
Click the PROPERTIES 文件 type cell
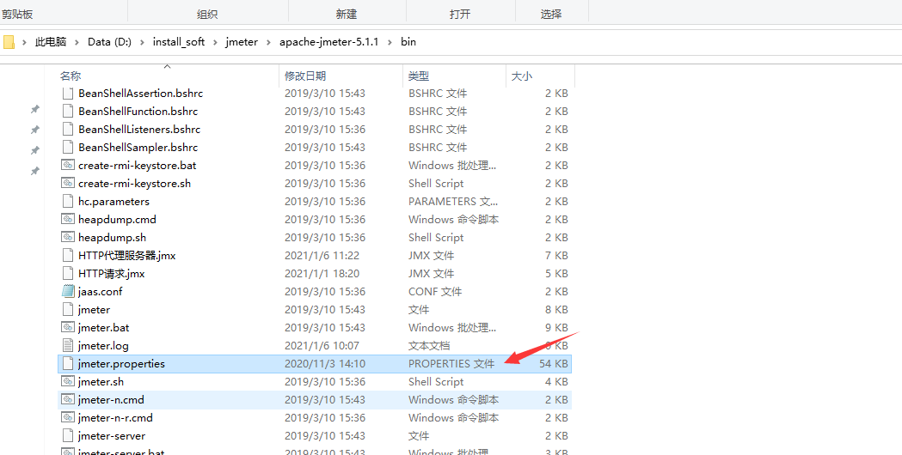[451, 364]
